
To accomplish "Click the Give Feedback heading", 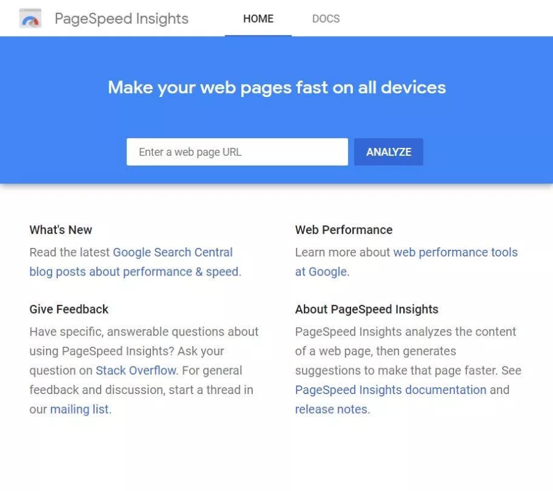I will coord(69,309).
